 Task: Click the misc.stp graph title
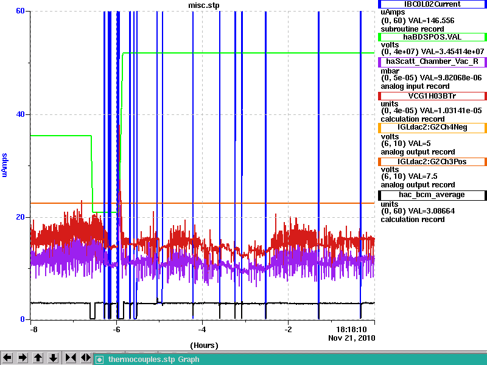[203, 5]
